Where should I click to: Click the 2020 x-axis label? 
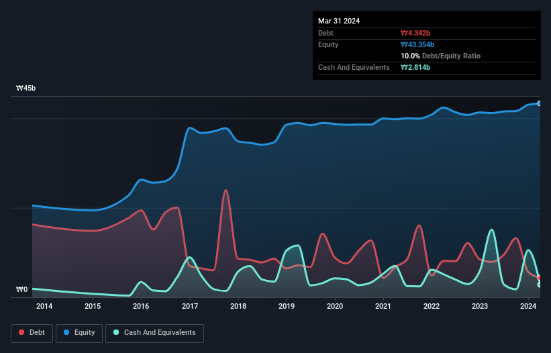coord(335,306)
